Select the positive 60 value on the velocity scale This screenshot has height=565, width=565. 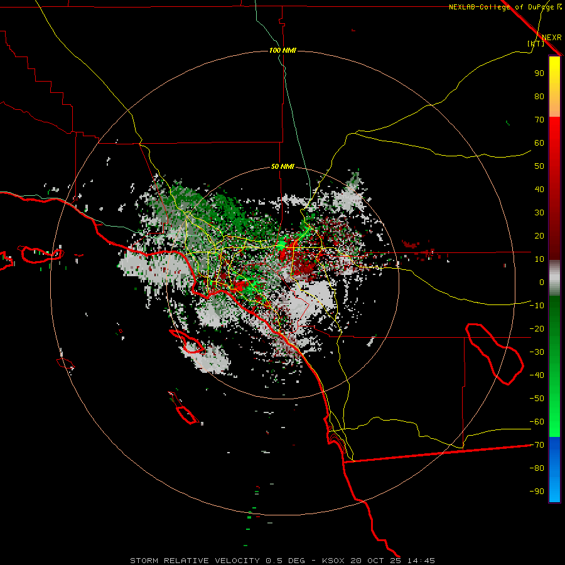click(x=539, y=143)
